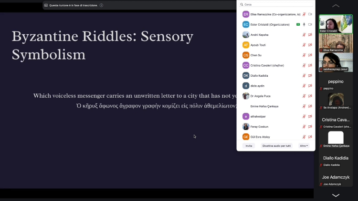Click the transcription icon in top banner
The height and width of the screenshot is (201, 358).
pos(46,5)
